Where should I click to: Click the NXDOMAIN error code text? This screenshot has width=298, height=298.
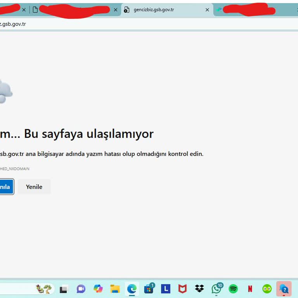pyautogui.click(x=15, y=169)
